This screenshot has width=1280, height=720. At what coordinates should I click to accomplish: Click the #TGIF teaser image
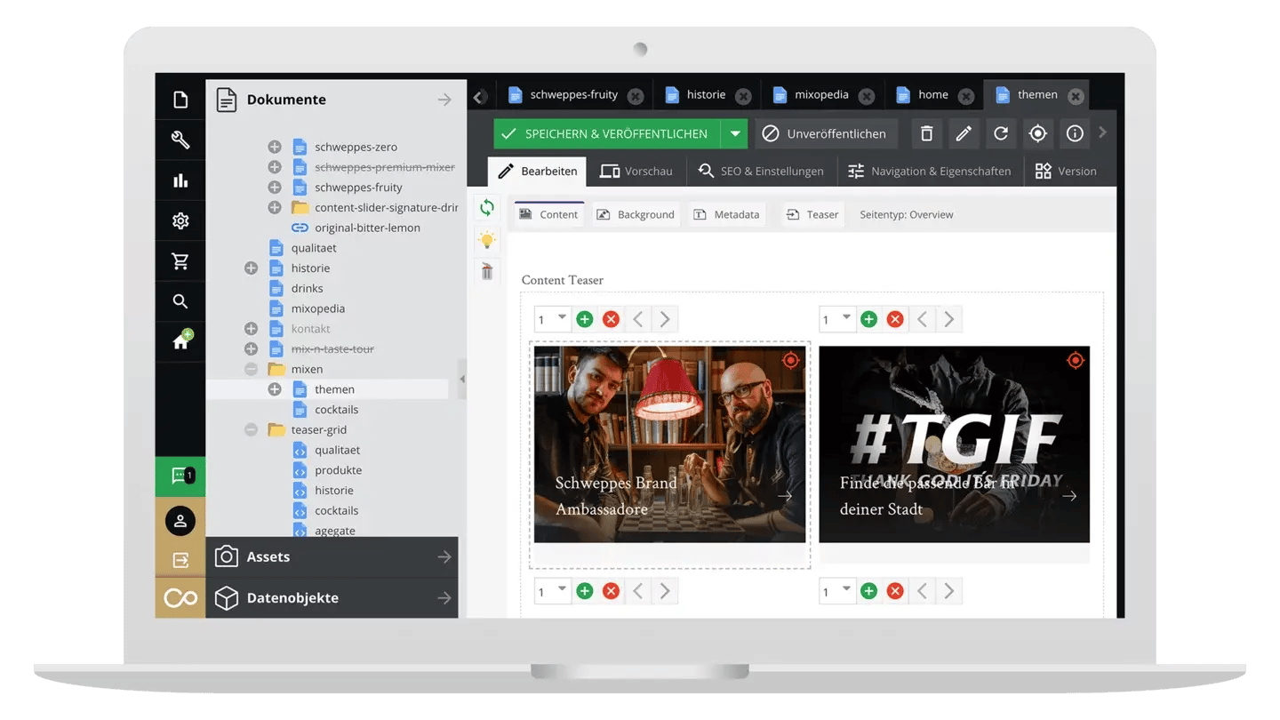click(953, 444)
